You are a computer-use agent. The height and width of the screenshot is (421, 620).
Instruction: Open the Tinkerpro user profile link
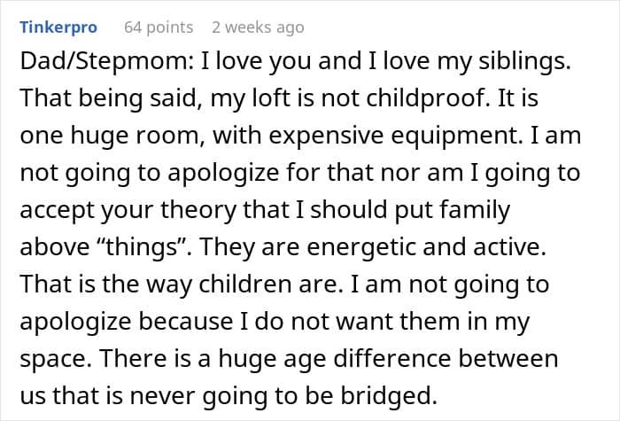pos(58,27)
